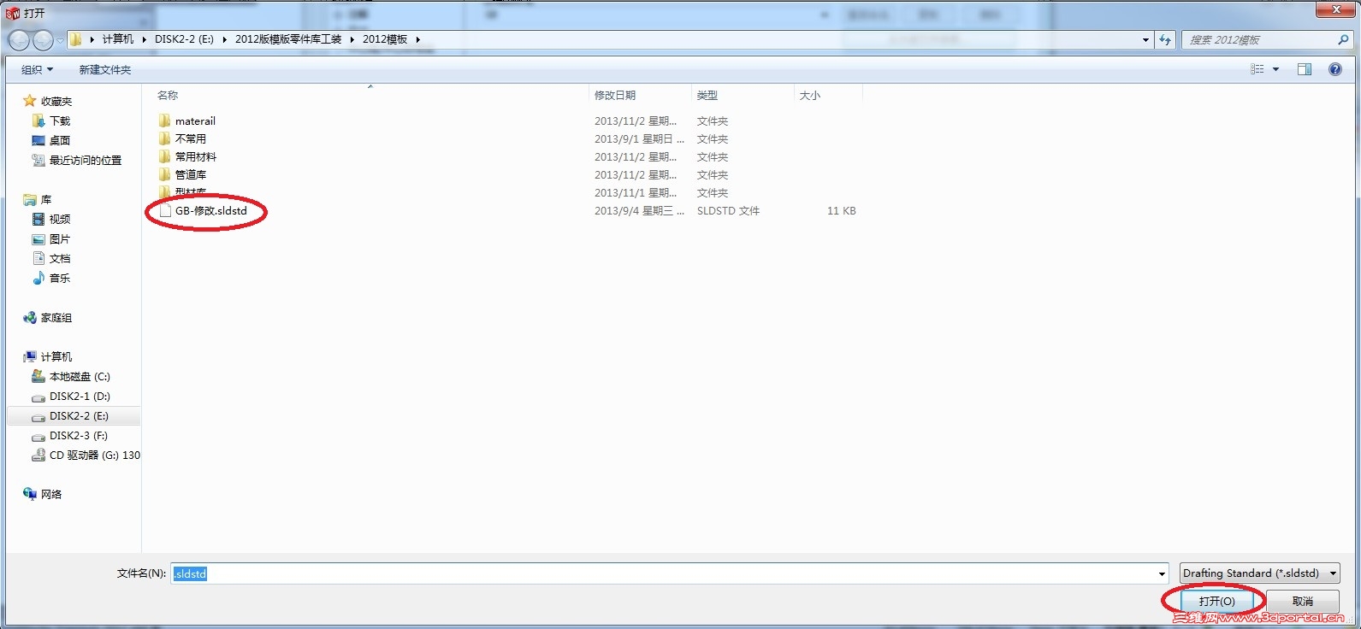The image size is (1361, 629).
Task: Click the 2013/9/1 date of 不常用 folder
Action: click(x=639, y=138)
